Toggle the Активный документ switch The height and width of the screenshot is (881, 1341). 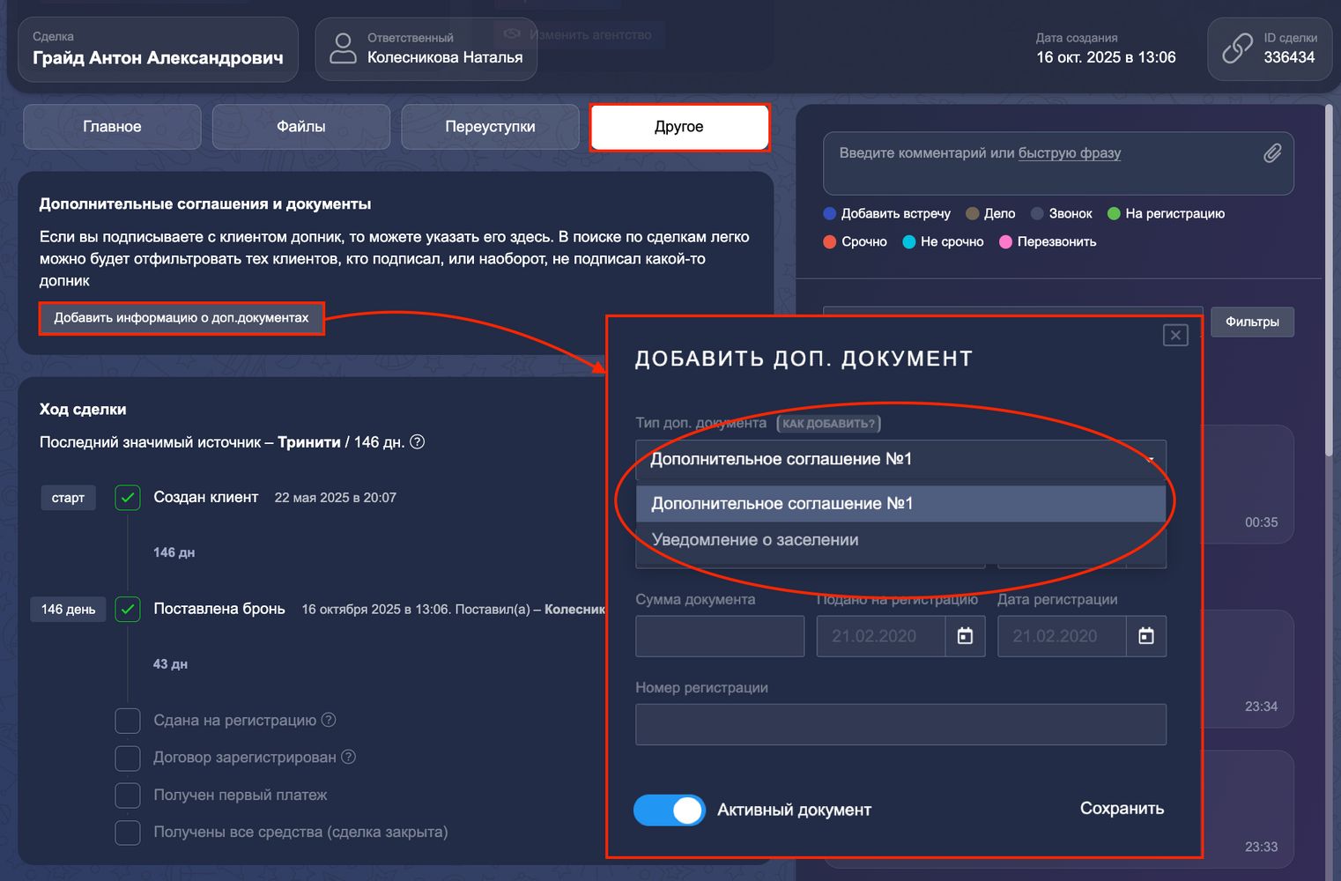click(x=670, y=810)
